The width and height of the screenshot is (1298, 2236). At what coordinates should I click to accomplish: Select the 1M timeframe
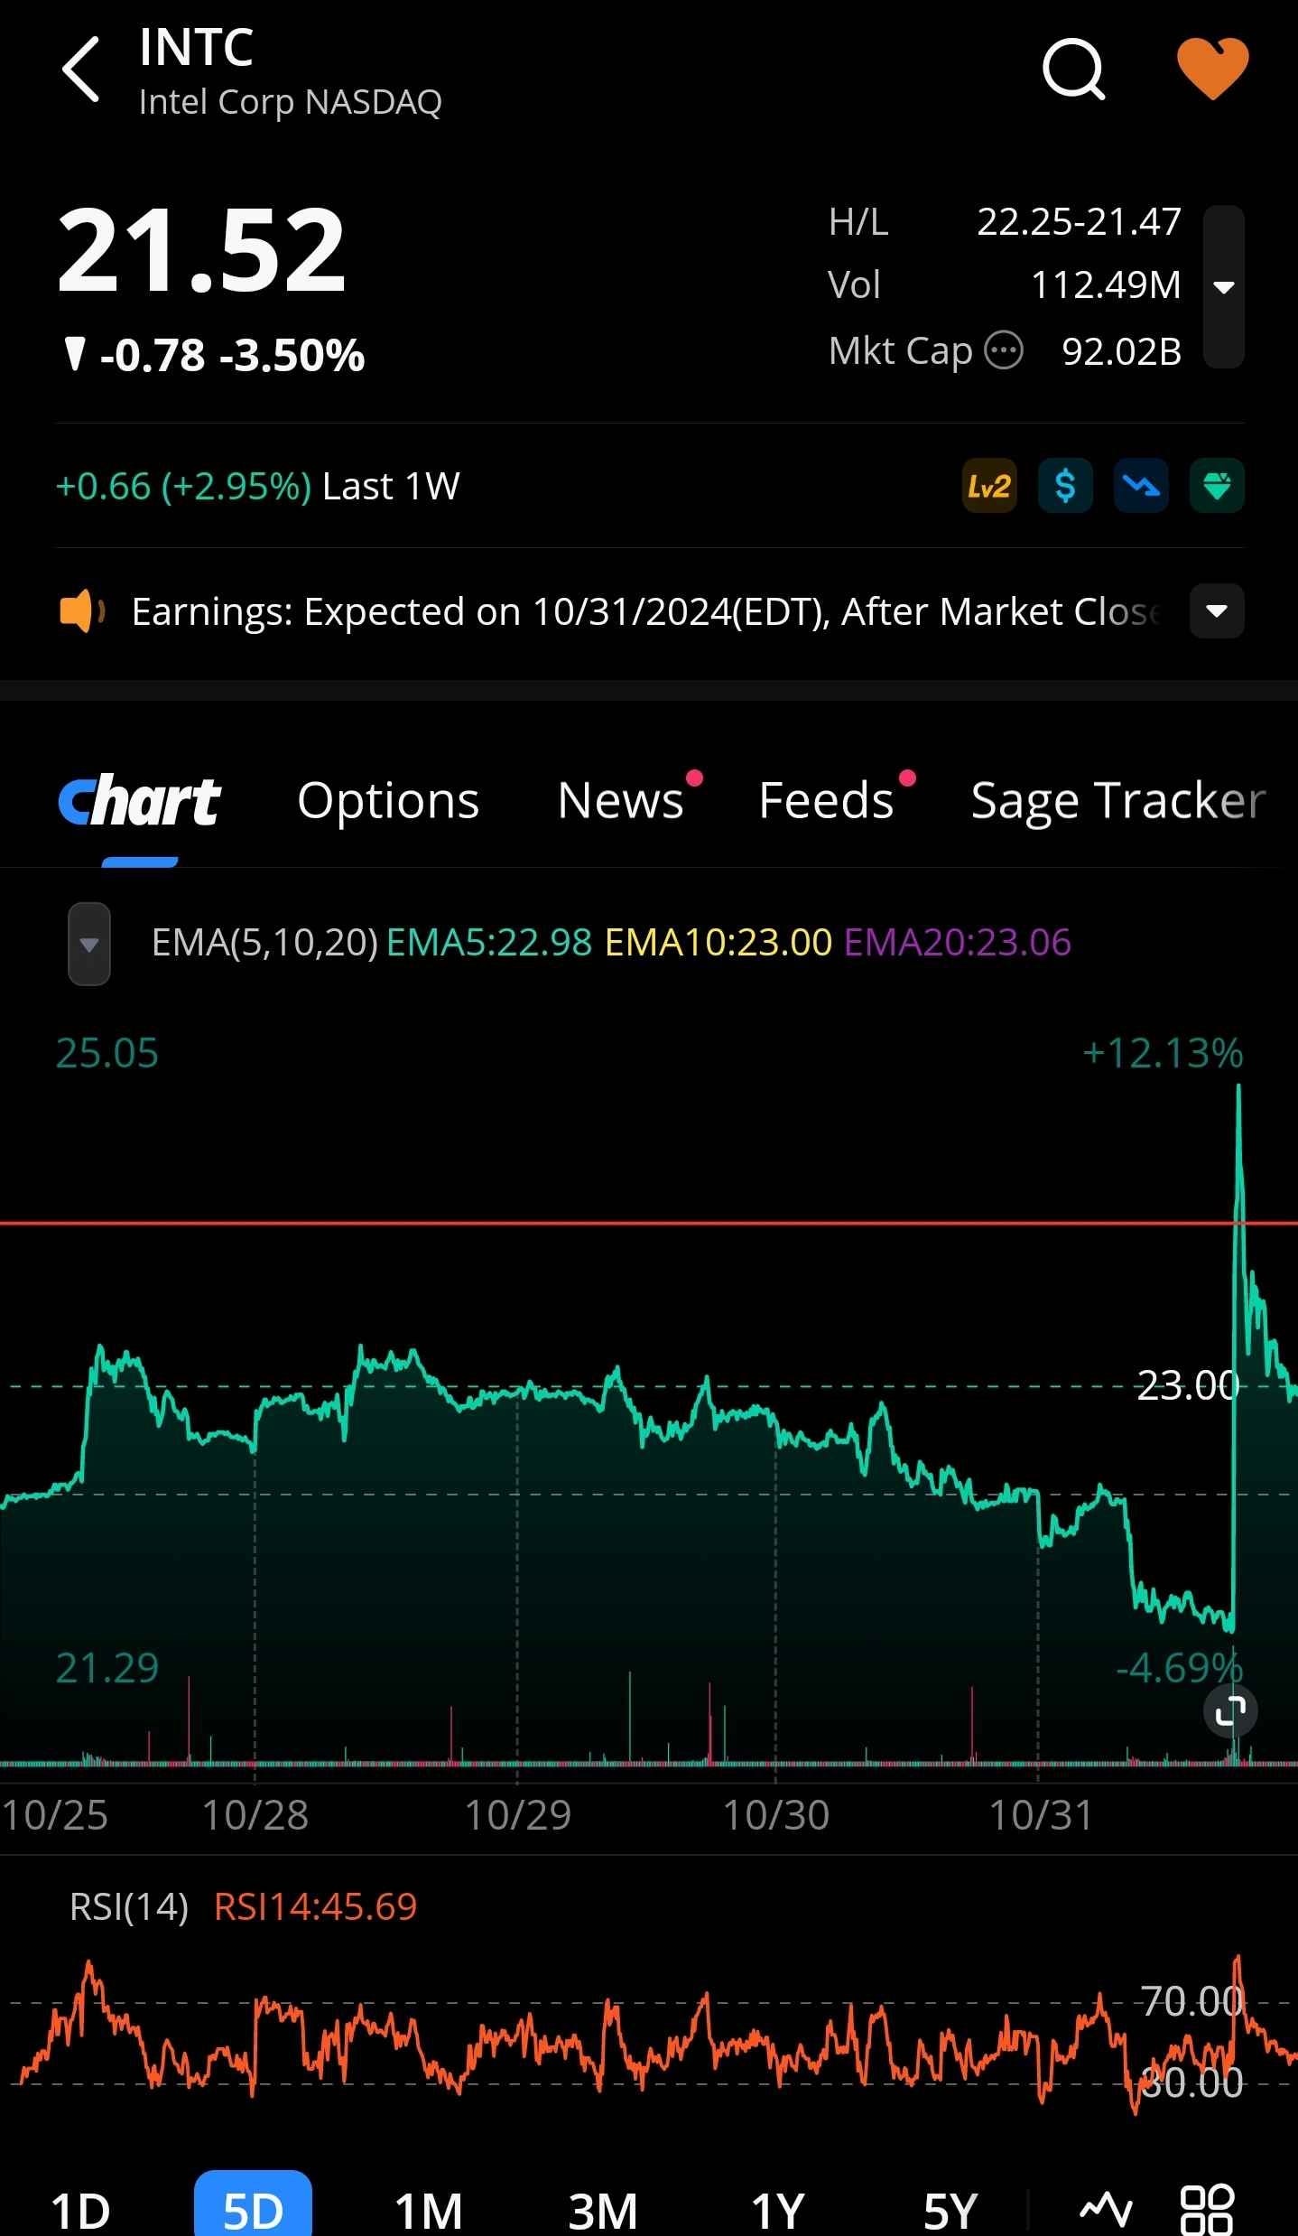click(429, 2211)
